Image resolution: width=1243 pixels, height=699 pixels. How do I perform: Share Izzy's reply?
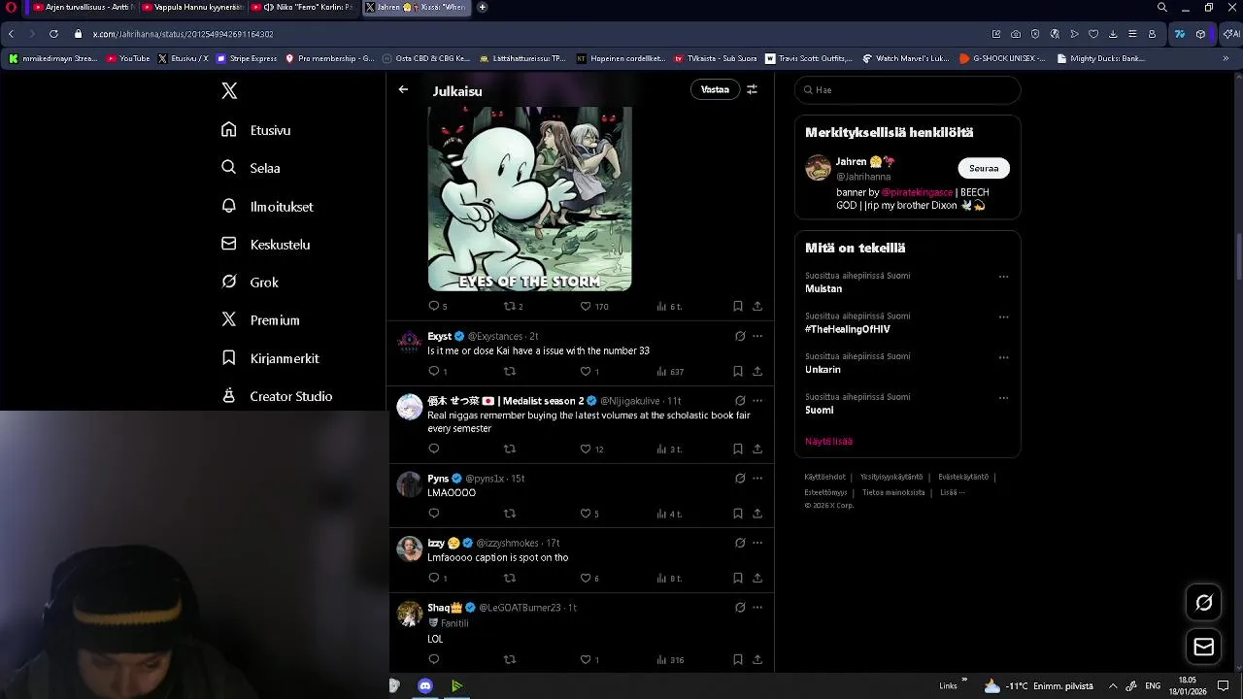757,578
